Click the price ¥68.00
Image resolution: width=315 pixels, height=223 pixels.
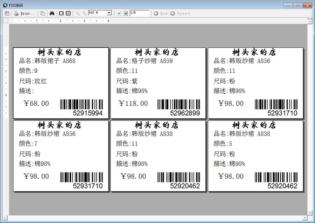(x=36, y=103)
